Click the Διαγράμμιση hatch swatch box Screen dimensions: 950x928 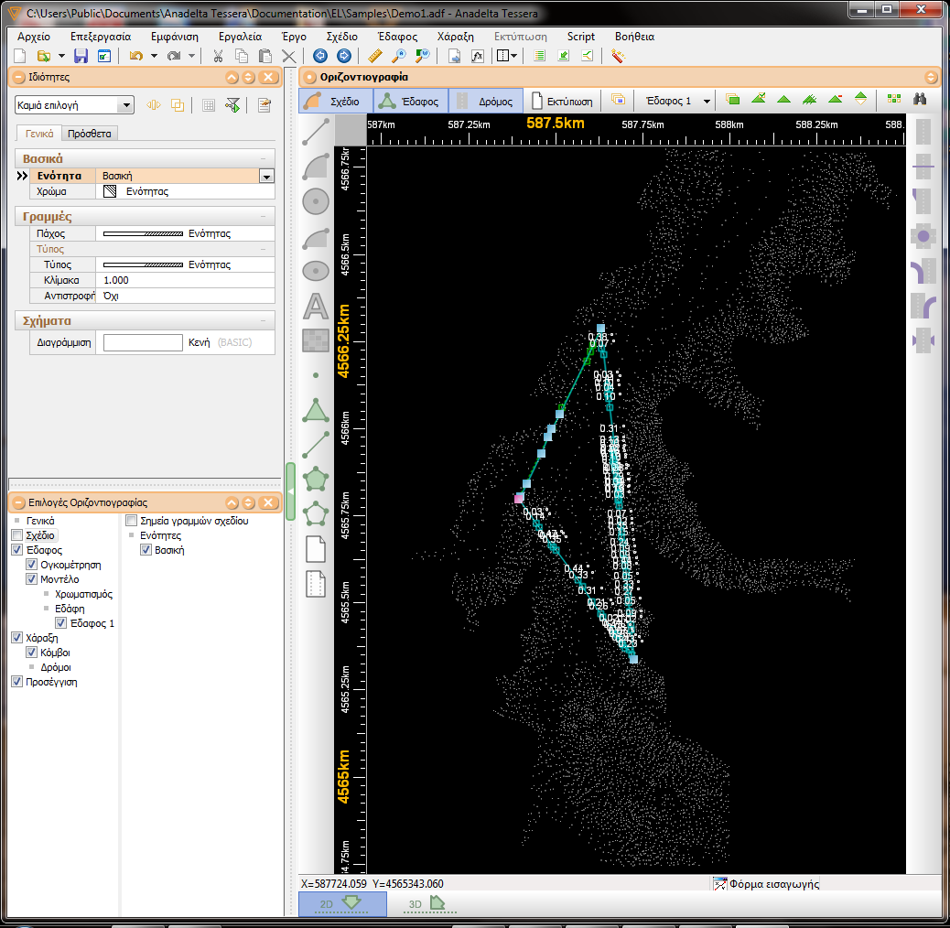(143, 342)
